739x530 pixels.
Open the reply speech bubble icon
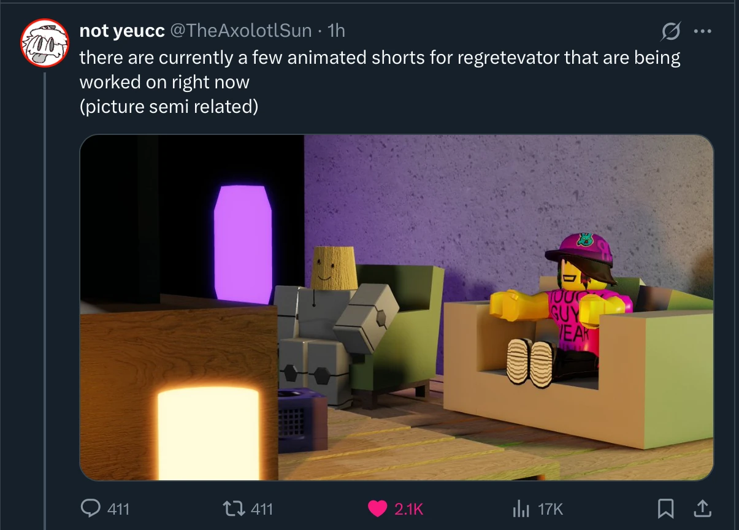tap(91, 508)
